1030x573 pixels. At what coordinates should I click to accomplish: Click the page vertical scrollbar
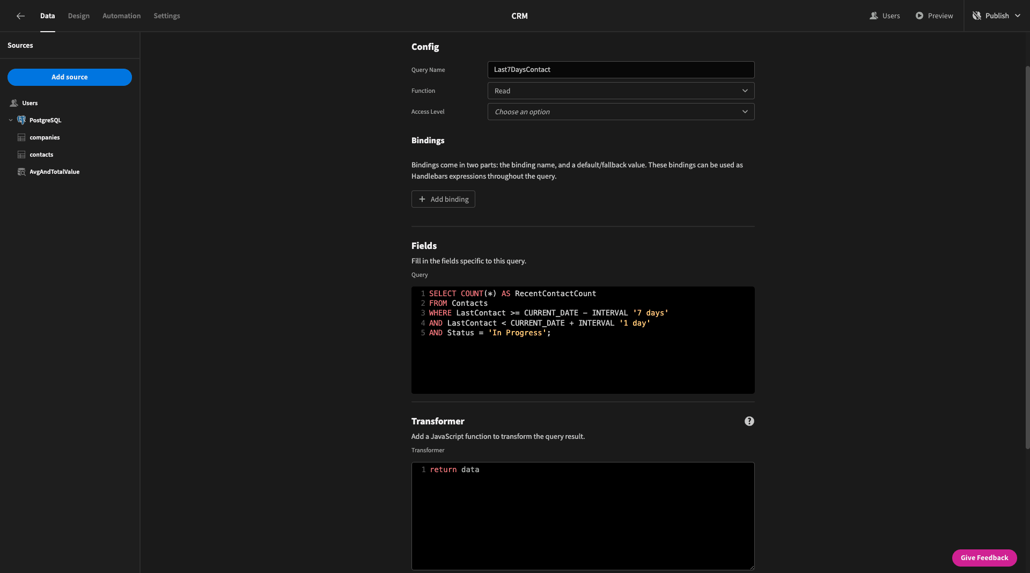point(1027,258)
